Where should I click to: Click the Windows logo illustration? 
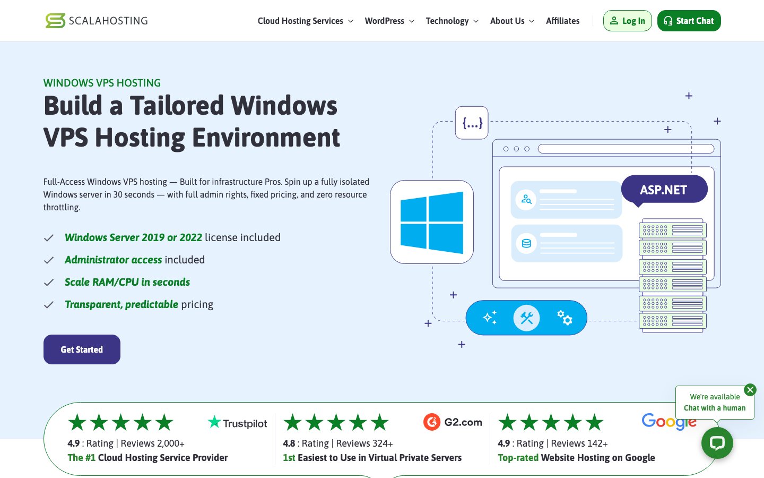click(x=432, y=222)
